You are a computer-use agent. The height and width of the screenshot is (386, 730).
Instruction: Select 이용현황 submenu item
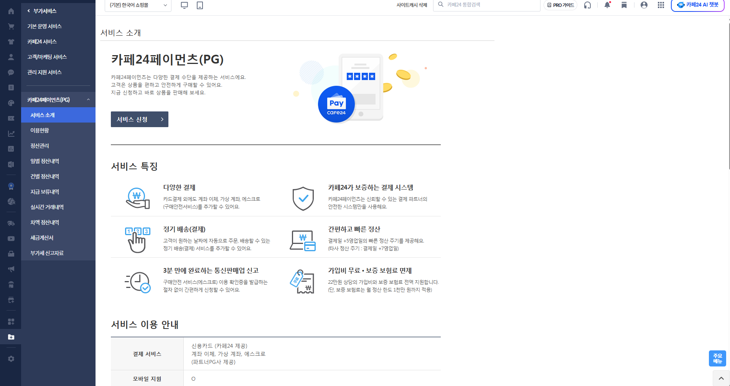coord(58,130)
